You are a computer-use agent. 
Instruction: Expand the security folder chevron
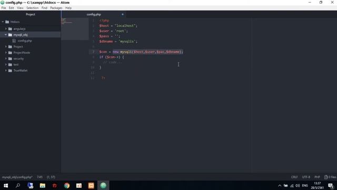pos(6,59)
